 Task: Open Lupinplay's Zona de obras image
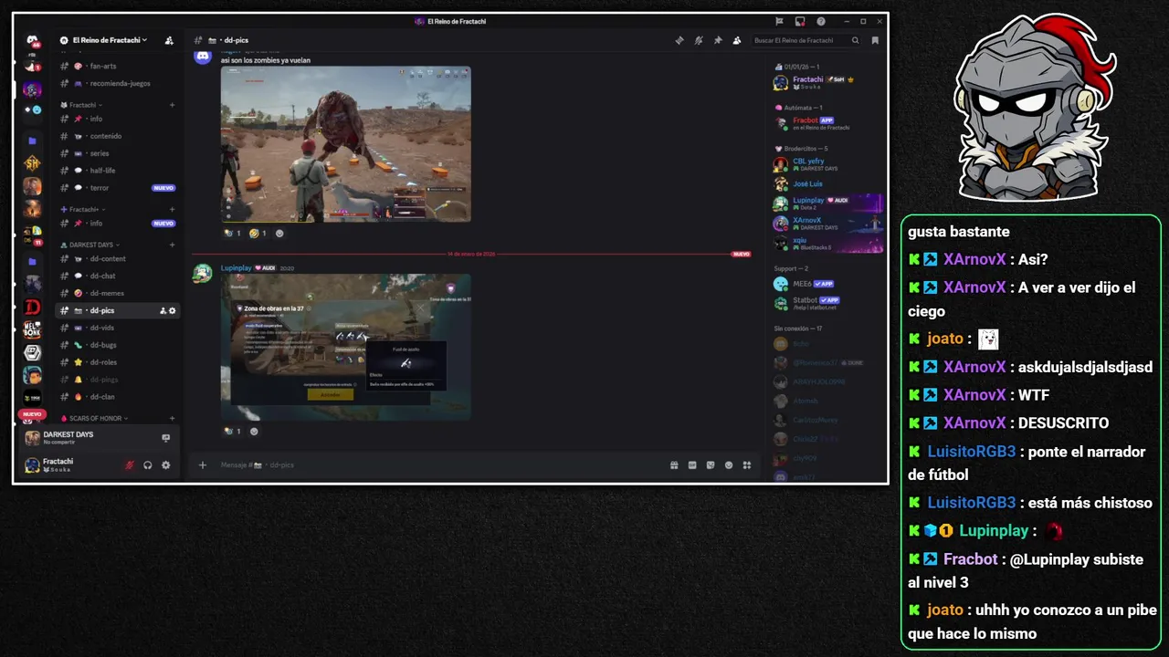pyautogui.click(x=346, y=347)
